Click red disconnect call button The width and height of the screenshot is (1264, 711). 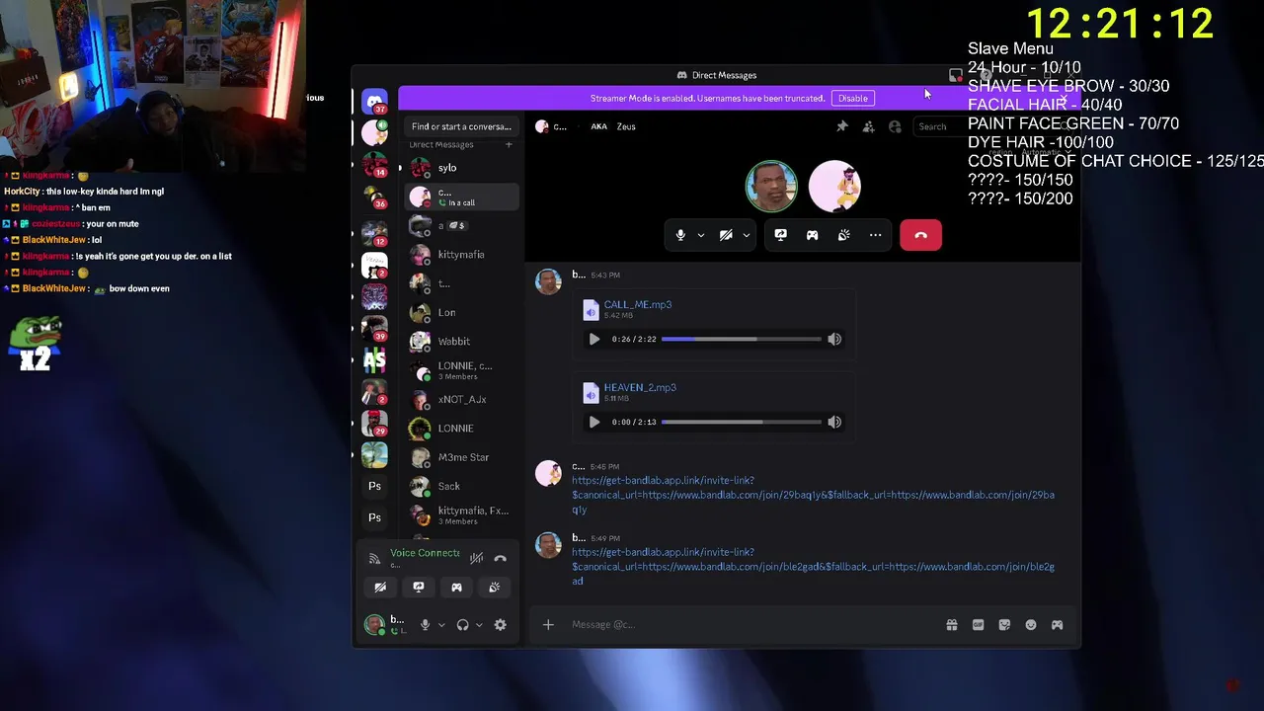[x=920, y=235]
